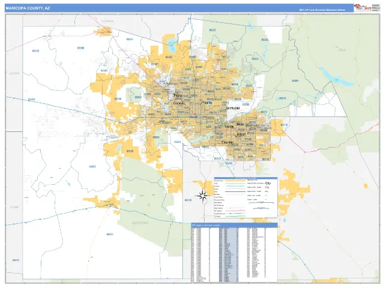The image size is (384, 288).
Task: Click ZIP code 85263 label
Action: pos(255,59)
